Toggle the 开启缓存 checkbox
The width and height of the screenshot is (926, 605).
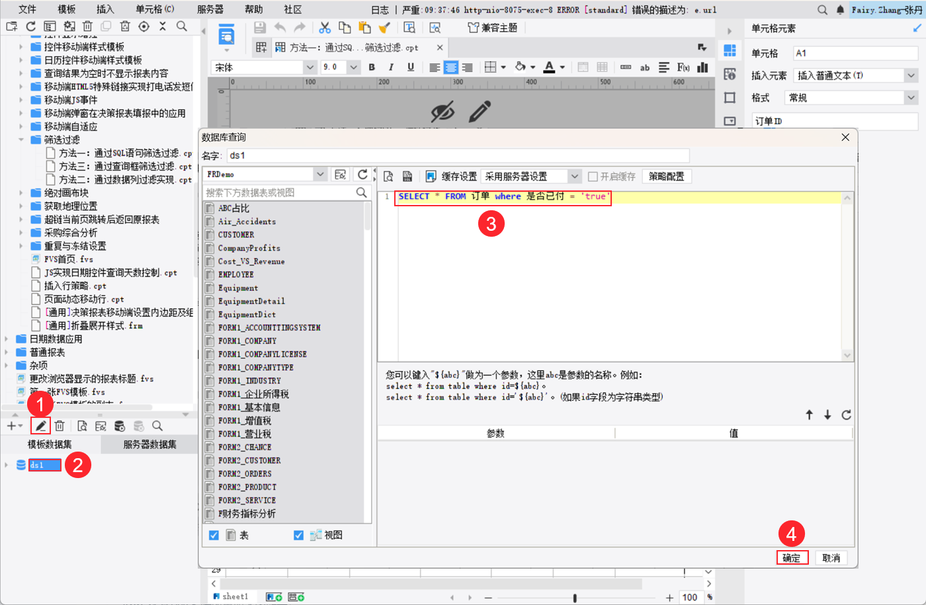[x=593, y=177]
